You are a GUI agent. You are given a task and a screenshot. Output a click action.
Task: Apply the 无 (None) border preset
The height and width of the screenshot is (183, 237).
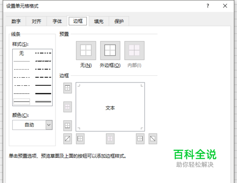pos(86,51)
